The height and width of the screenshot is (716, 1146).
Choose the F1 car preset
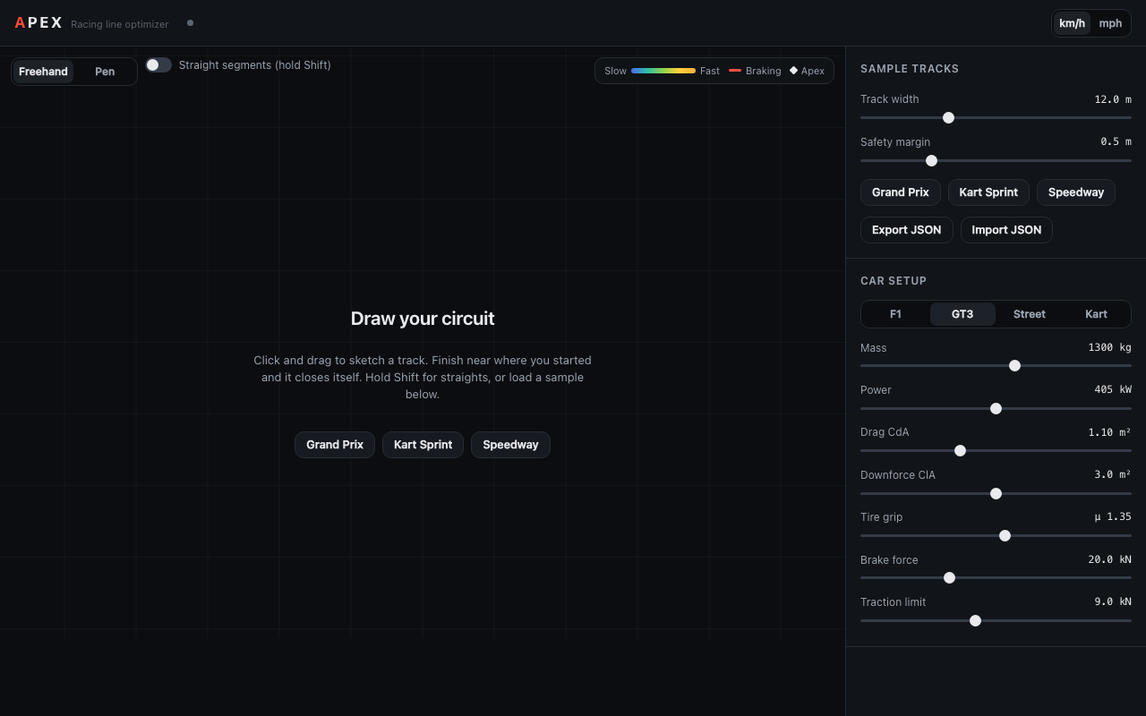[x=895, y=314]
